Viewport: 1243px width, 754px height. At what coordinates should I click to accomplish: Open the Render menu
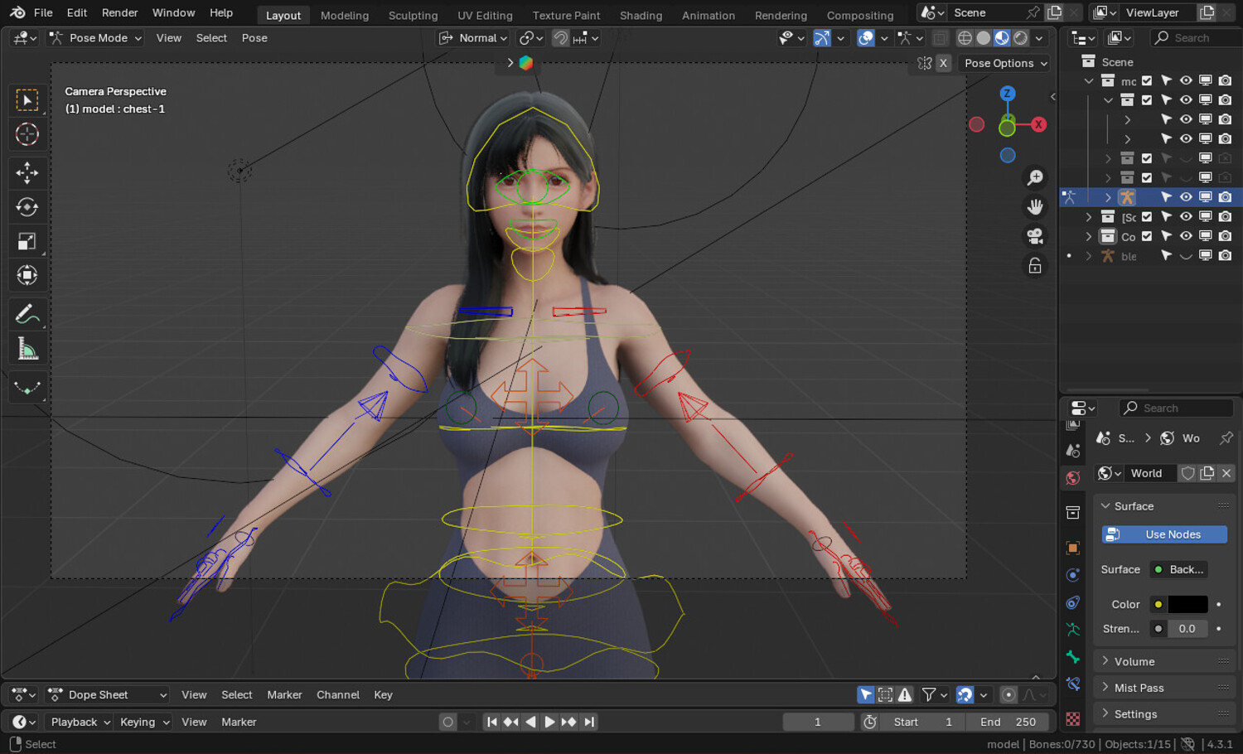(119, 12)
